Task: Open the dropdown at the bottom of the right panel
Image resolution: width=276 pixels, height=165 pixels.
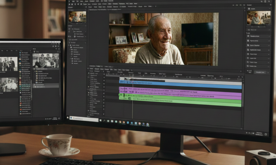Action: 260,72
